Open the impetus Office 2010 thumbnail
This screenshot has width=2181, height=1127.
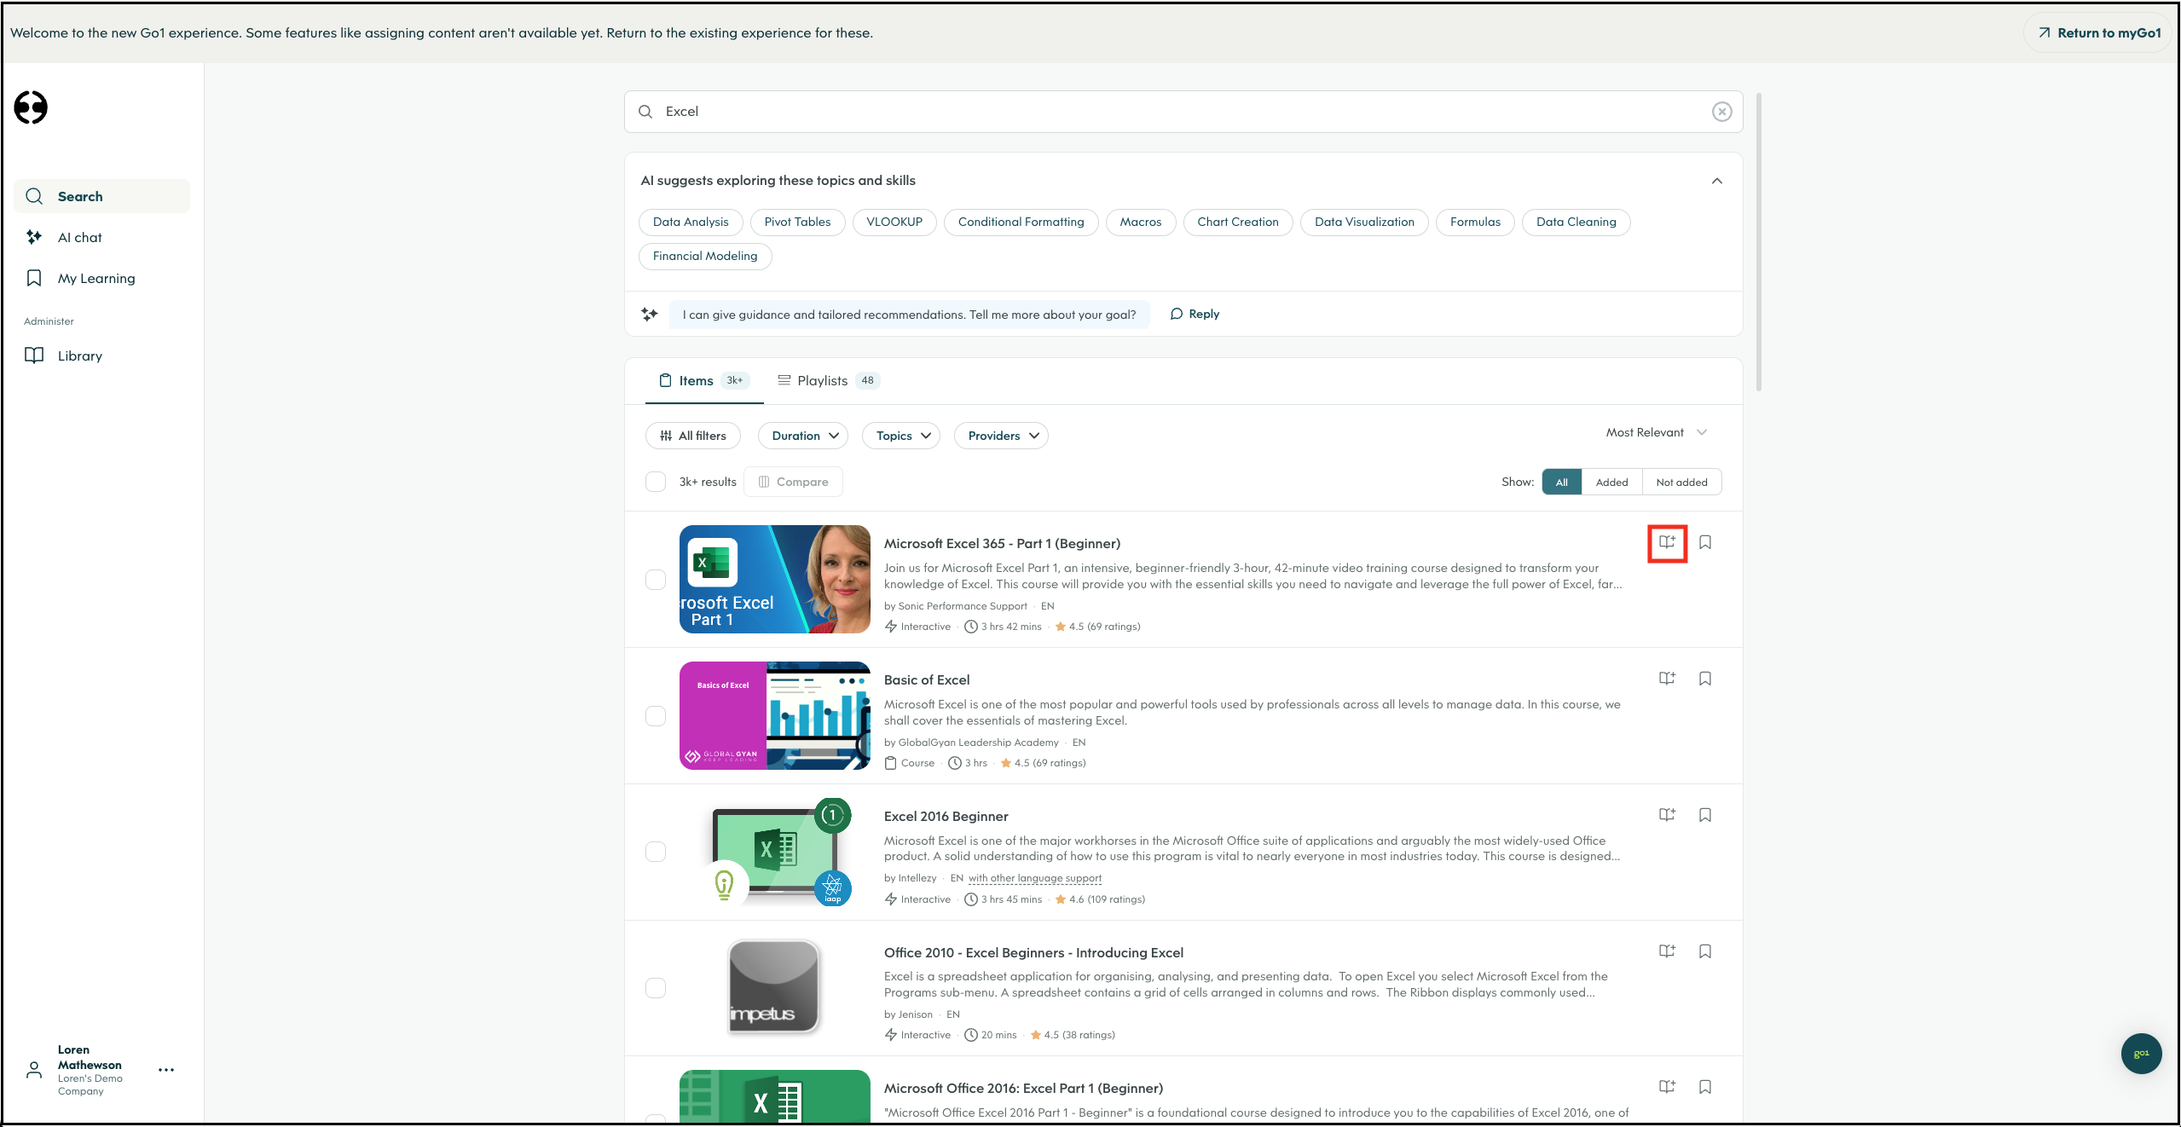(x=775, y=987)
